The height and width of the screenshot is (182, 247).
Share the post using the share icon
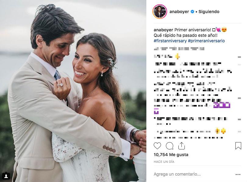[x=181, y=146]
